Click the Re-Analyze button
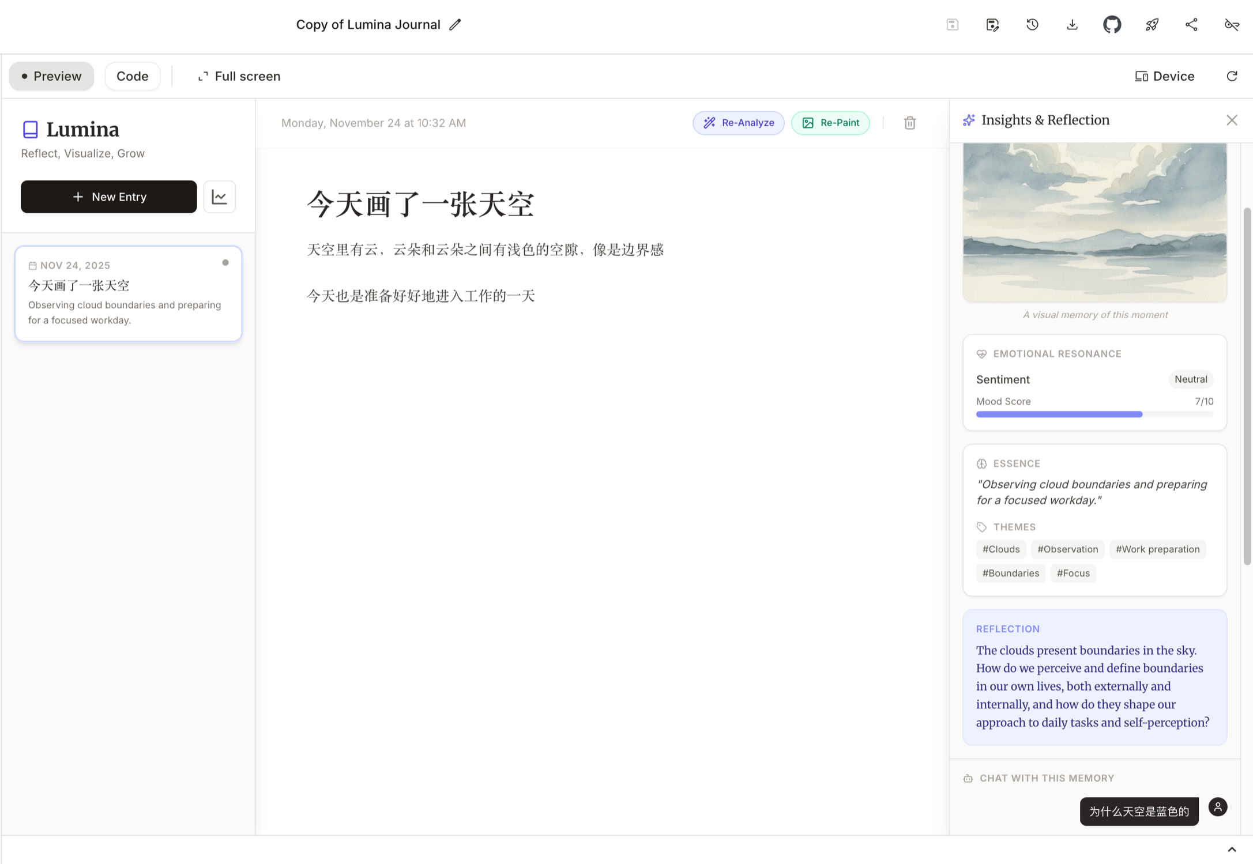 738,123
